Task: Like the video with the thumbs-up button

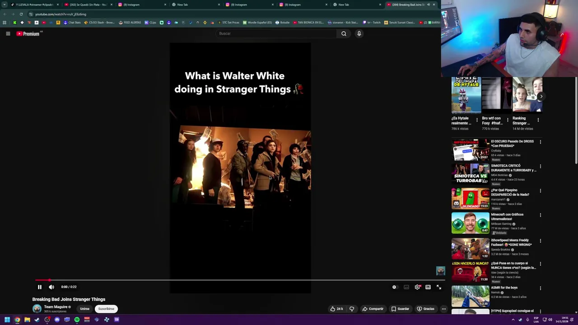Action: click(336, 309)
